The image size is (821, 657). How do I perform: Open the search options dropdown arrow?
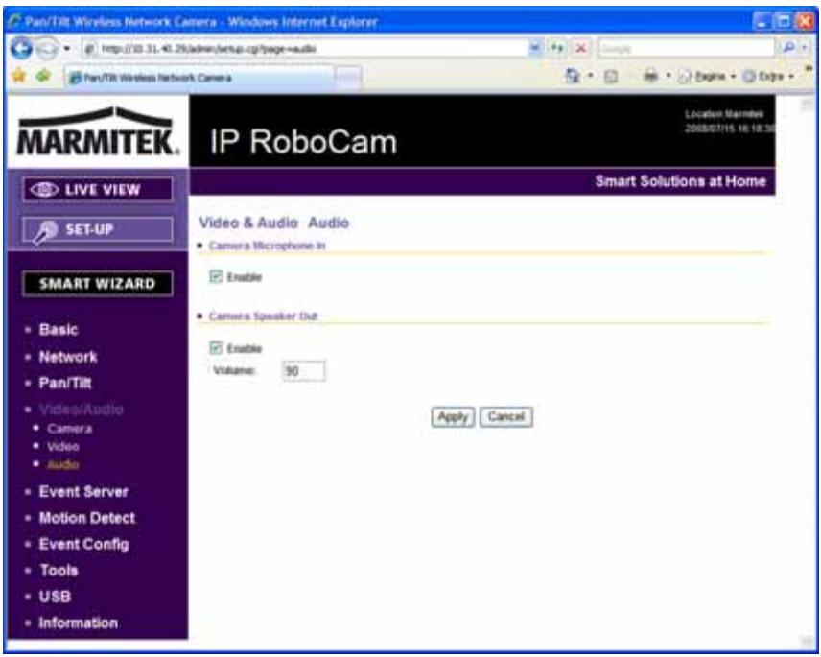(x=805, y=48)
